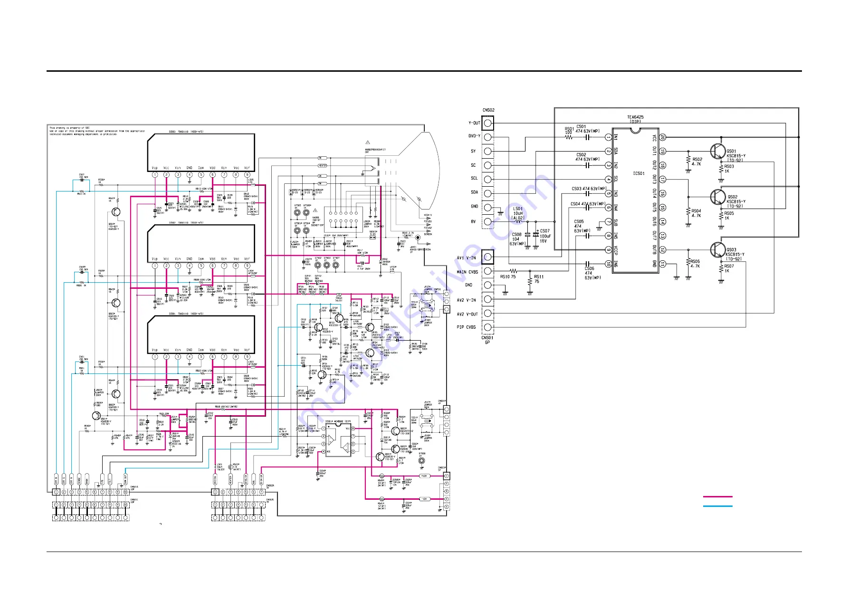Image resolution: width=849 pixels, height=600 pixels.
Task: Click the SY connector pin square
Action: click(x=488, y=151)
